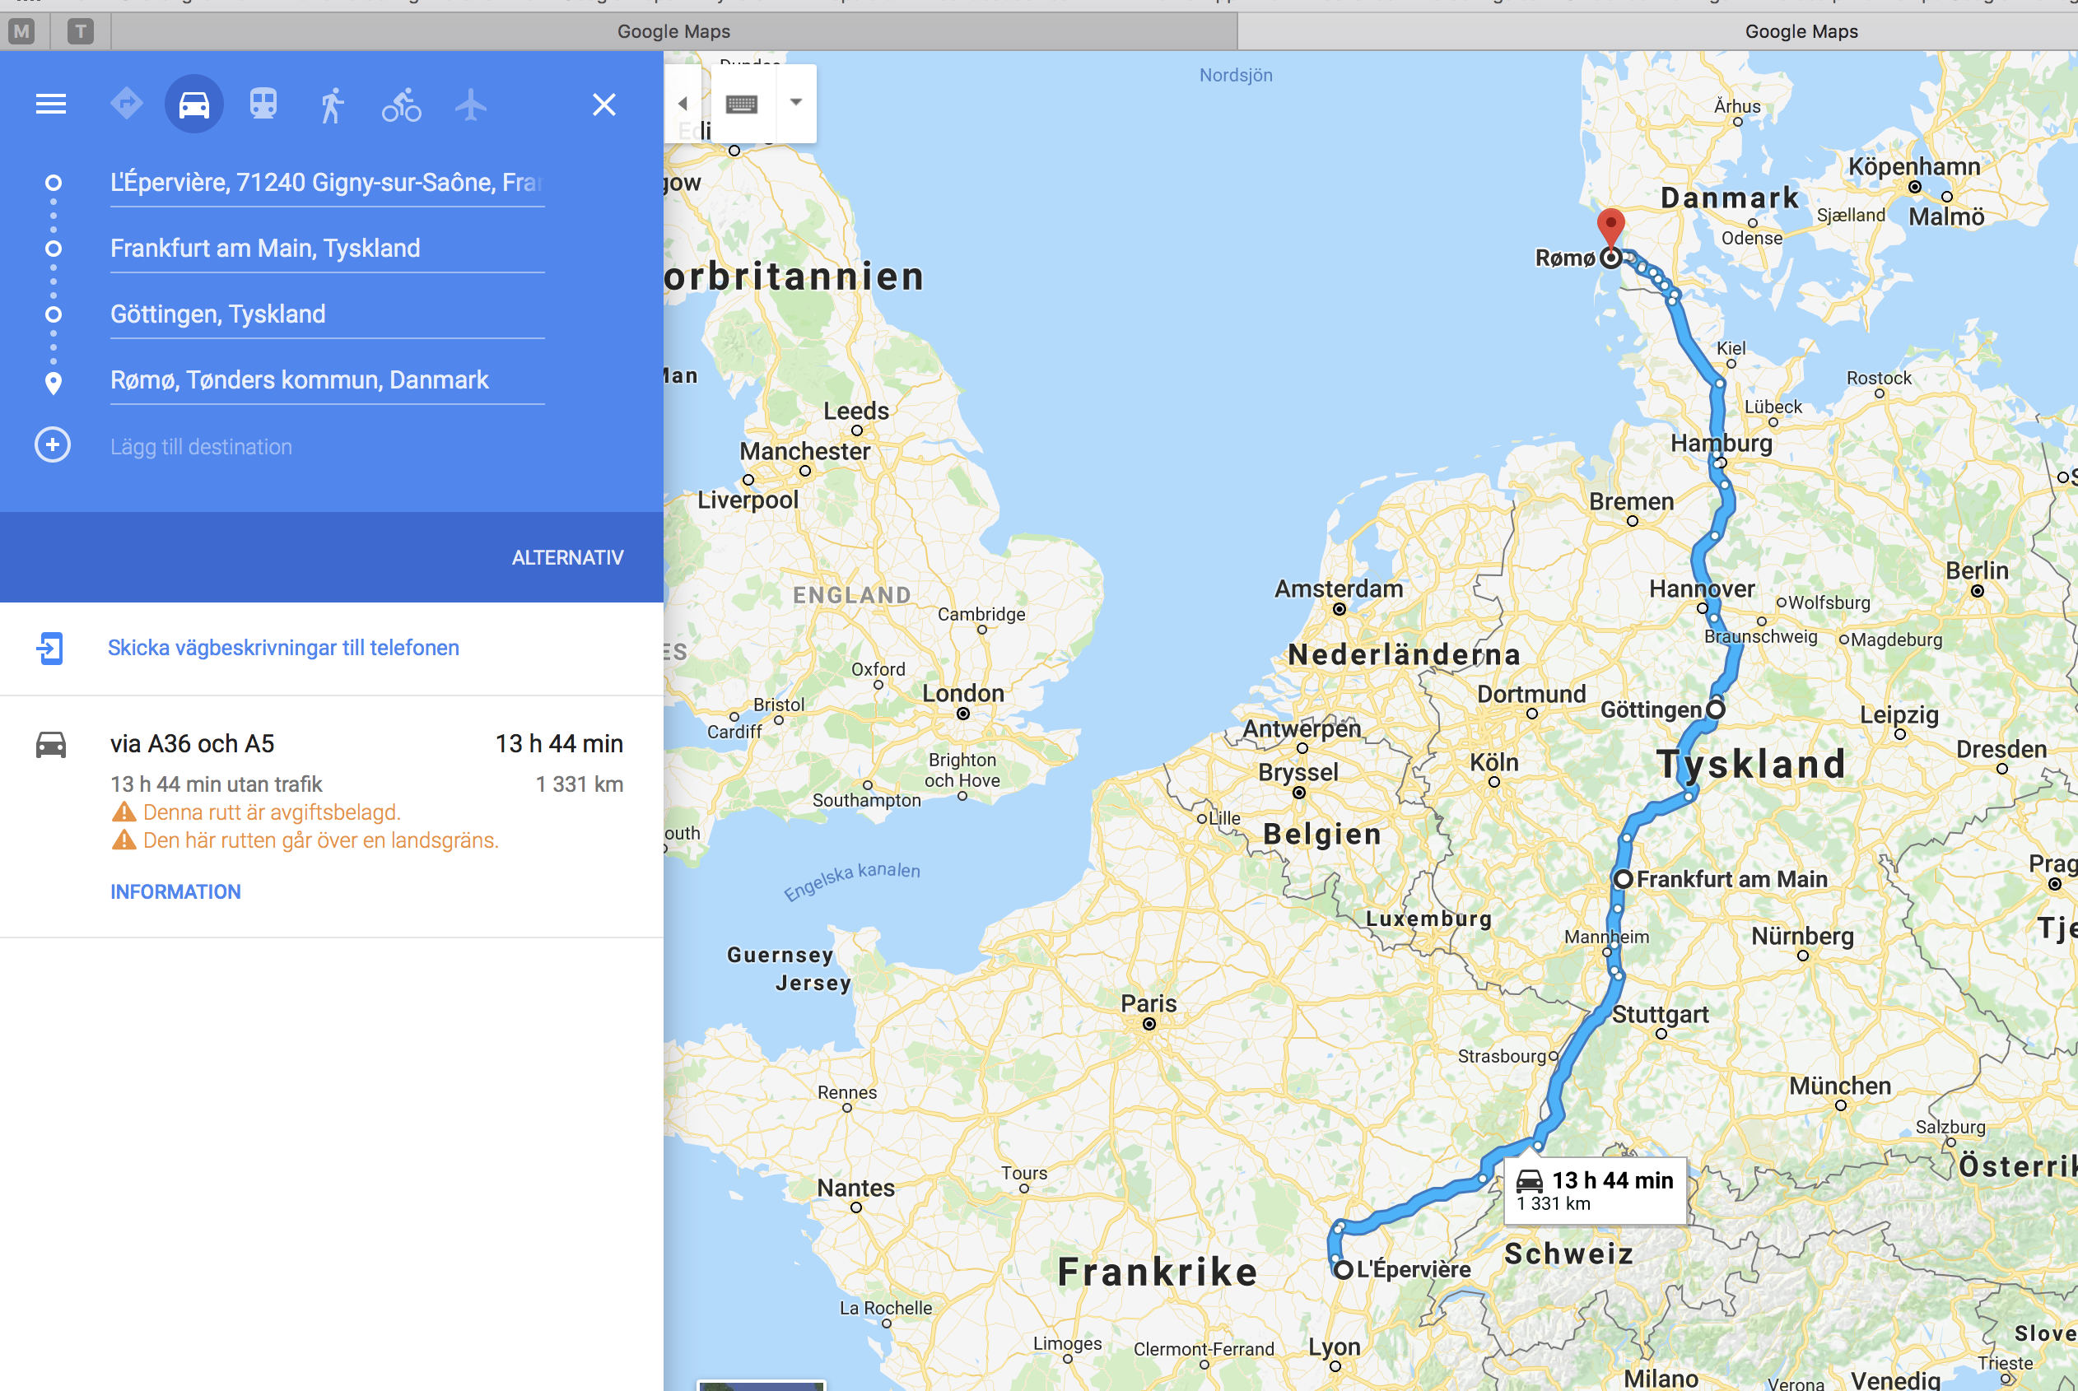Expand input tools dropdown arrow
The image size is (2078, 1391).
coord(796,102)
